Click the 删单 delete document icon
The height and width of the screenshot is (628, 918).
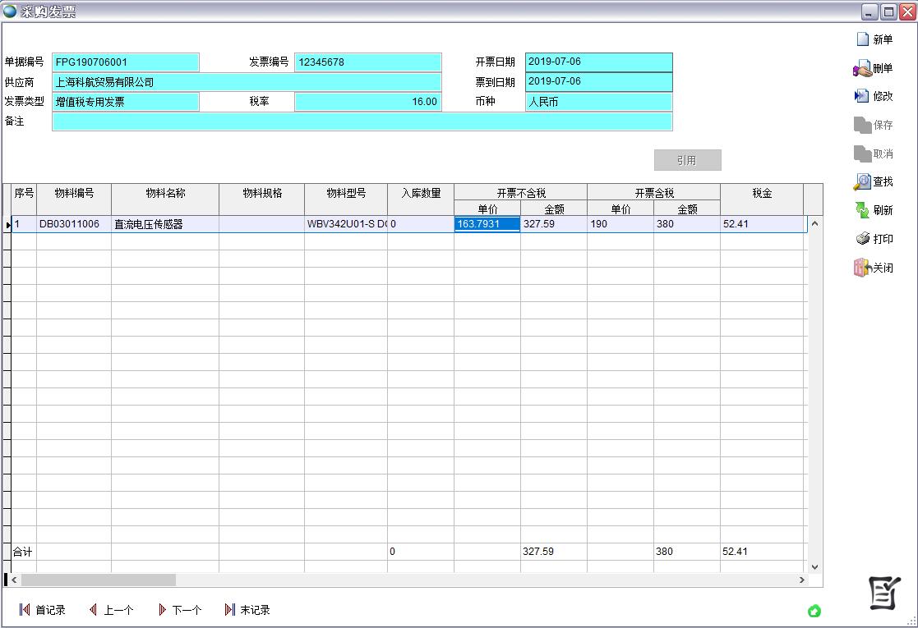[x=863, y=69]
